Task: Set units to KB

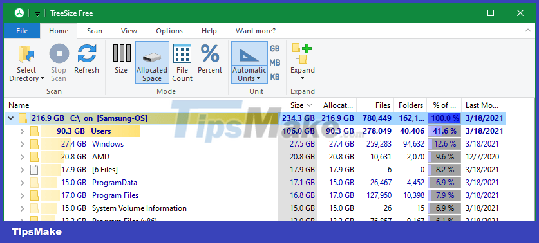Action: [275, 77]
